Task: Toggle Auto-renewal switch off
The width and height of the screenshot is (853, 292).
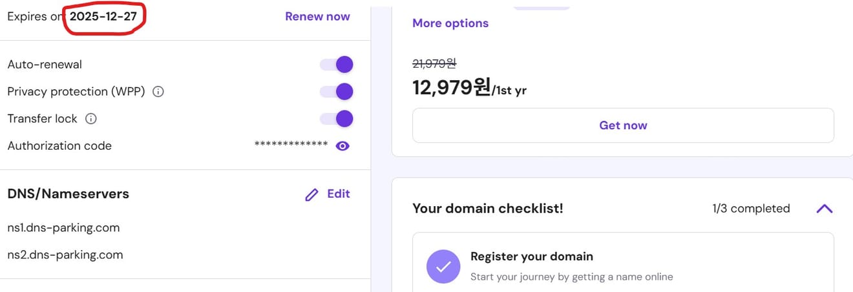Action: tap(337, 65)
